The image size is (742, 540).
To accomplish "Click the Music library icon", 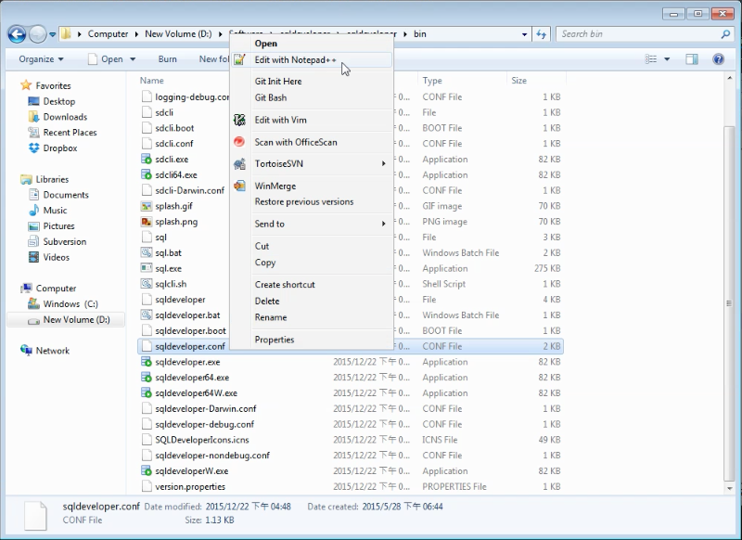I will pyautogui.click(x=34, y=211).
